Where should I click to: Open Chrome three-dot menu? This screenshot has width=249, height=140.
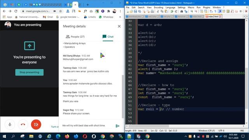pyautogui.click(x=120, y=11)
